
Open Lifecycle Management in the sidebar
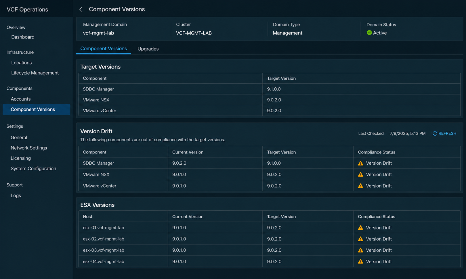point(35,73)
